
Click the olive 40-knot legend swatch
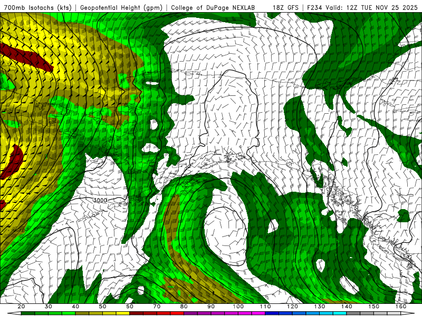82,313
